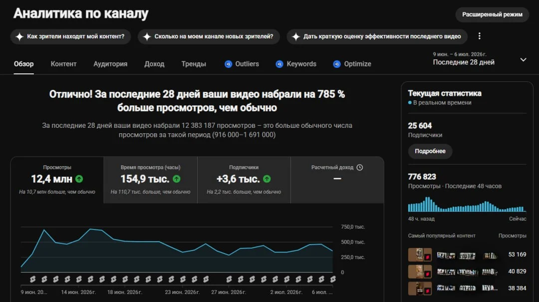Click 'На 10,7 млн больше, чем обычно' text
The image size is (539, 302).
pos(57,192)
